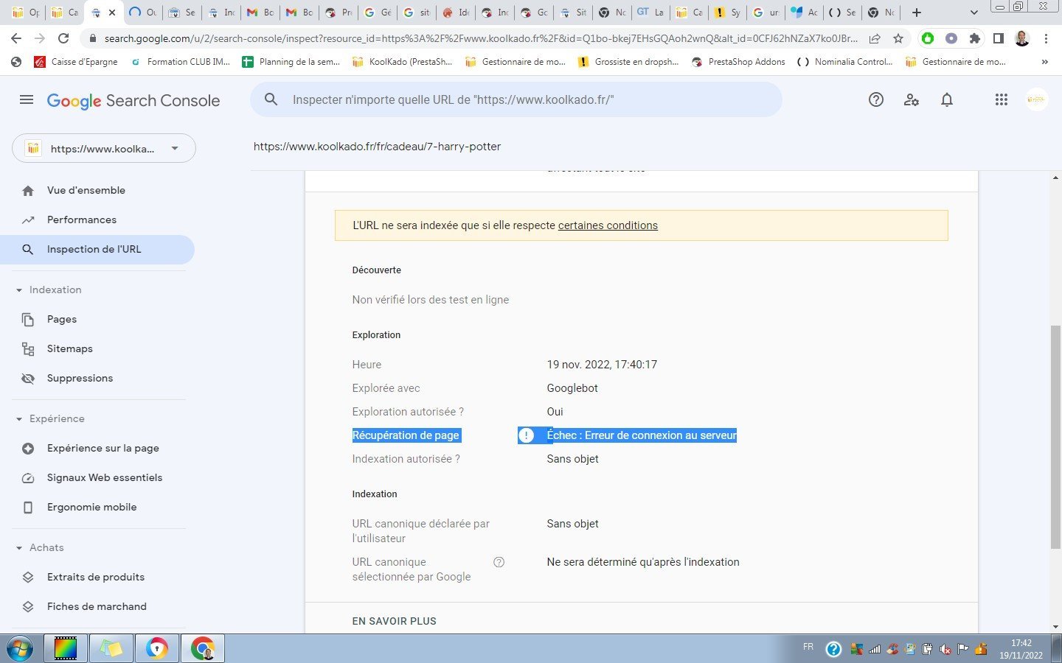Open the Windows Start menu
Viewport: 1062px width, 663px height.
pos(21,648)
